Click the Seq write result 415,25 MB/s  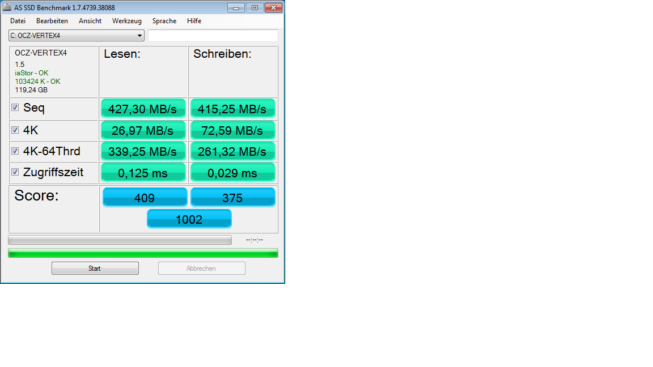[x=232, y=109]
